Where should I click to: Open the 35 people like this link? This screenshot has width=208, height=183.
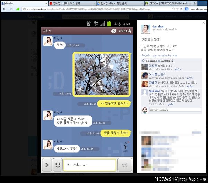(159, 61)
